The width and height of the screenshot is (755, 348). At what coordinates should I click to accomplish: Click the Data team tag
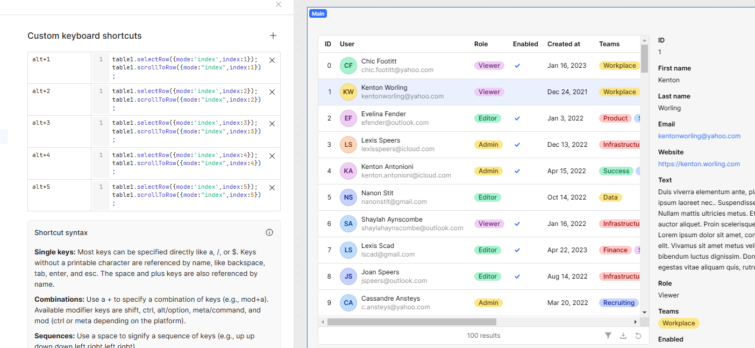tap(610, 197)
